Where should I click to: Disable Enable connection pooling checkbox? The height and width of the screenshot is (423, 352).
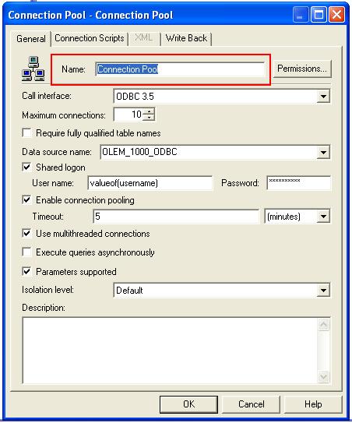[26, 200]
